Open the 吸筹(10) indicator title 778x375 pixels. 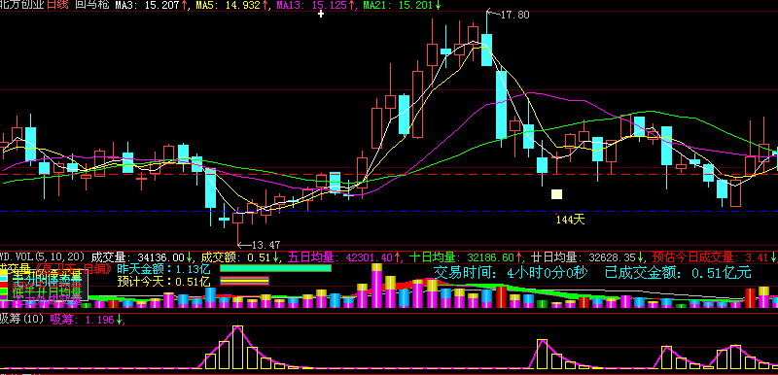tap(22, 320)
